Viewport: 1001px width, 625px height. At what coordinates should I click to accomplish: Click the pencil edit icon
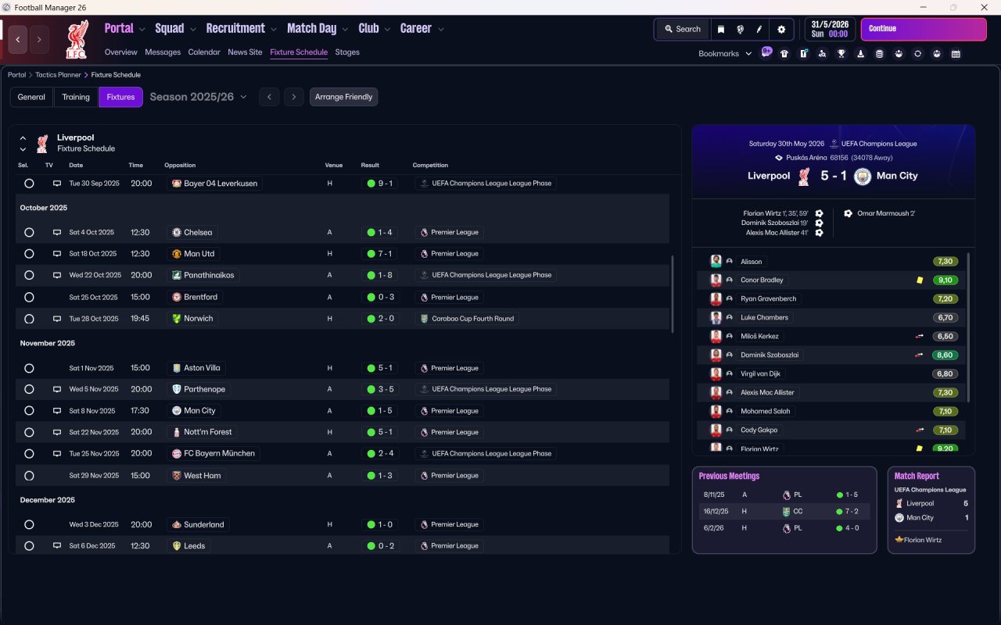click(x=759, y=30)
